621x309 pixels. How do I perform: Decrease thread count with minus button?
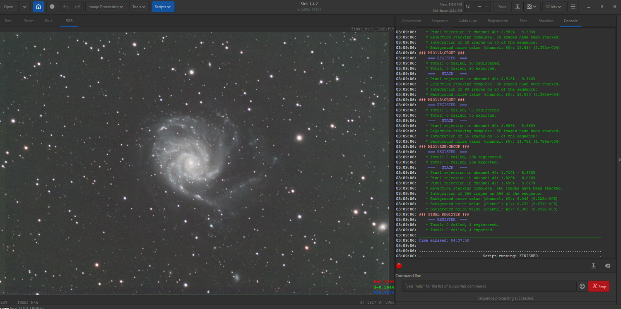click(479, 7)
